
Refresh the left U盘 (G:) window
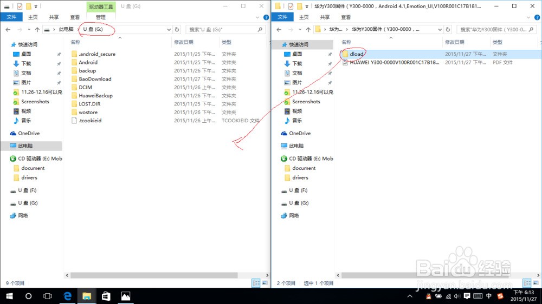pyautogui.click(x=177, y=30)
